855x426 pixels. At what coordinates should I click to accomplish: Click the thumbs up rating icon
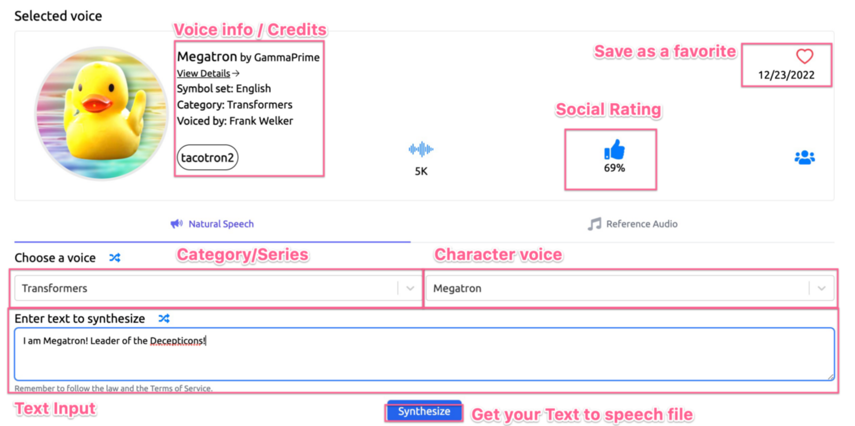tap(614, 150)
